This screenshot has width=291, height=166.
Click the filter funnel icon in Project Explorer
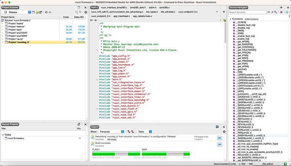click(x=80, y=12)
